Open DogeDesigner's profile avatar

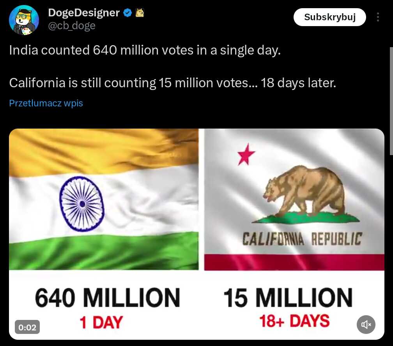pos(24,20)
